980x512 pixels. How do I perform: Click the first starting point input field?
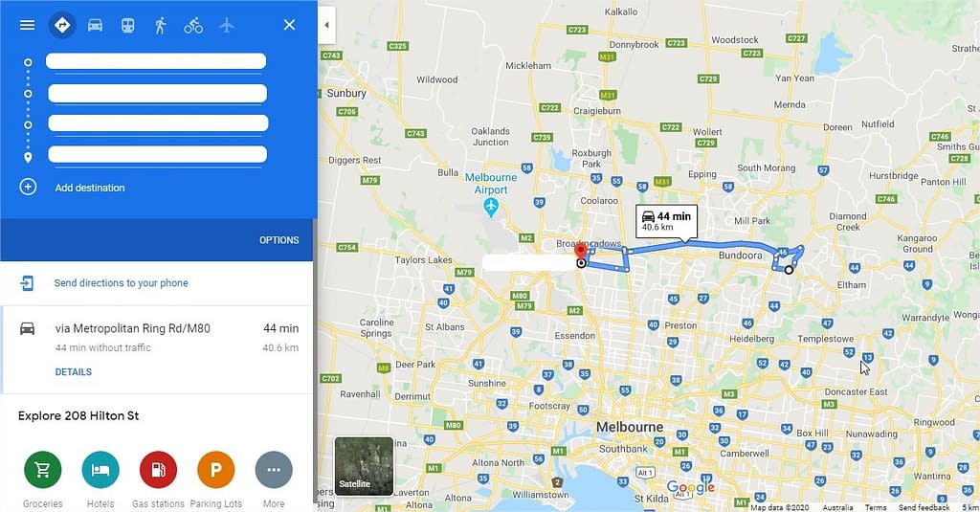156,61
